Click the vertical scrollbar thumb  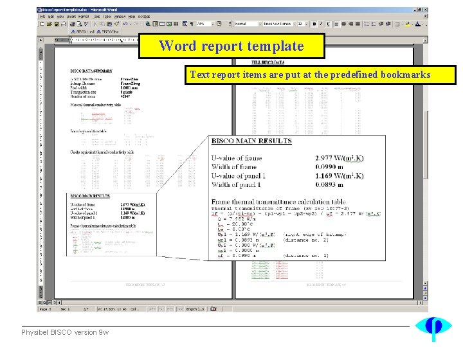pos(426,145)
